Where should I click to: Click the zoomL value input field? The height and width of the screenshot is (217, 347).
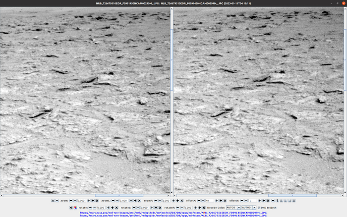(124, 201)
